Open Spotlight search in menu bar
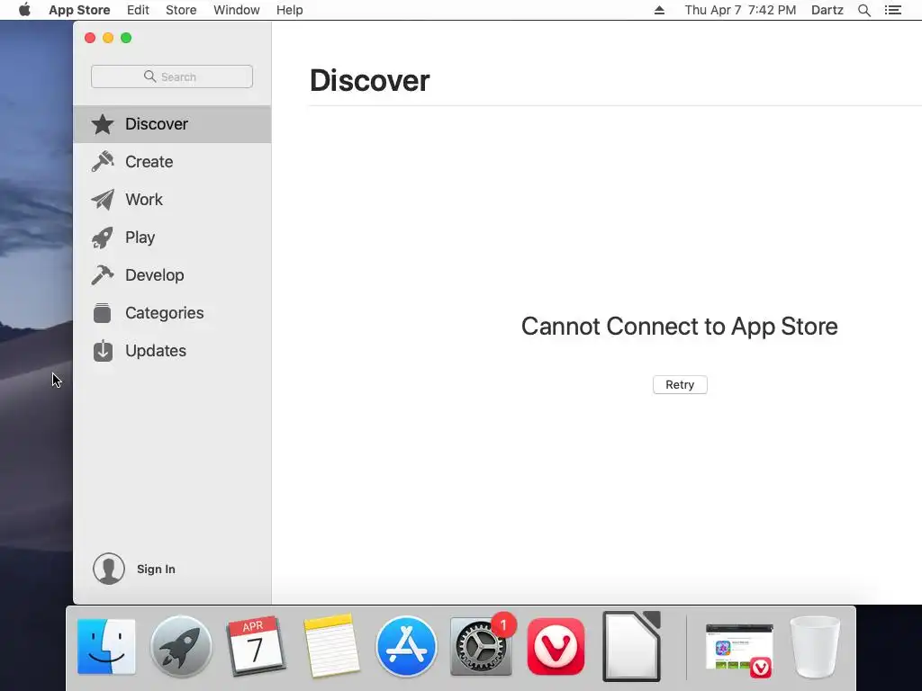This screenshot has height=691, width=922. click(863, 10)
